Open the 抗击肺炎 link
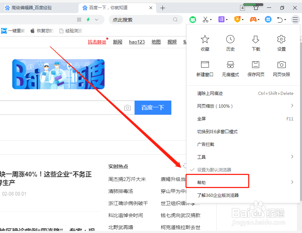Screen dimensions: 302x233 (97, 42)
